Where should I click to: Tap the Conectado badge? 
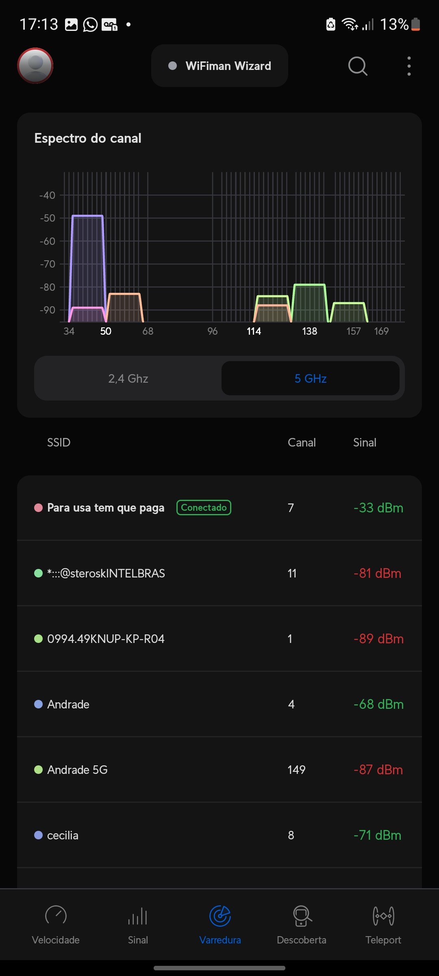click(204, 508)
